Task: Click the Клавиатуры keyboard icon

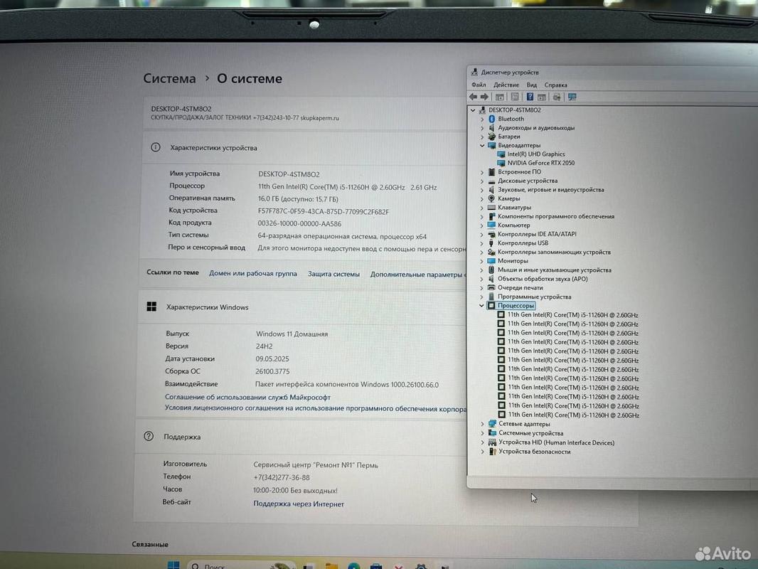Action: pyautogui.click(x=491, y=208)
